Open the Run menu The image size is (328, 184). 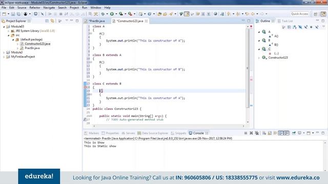point(85,8)
